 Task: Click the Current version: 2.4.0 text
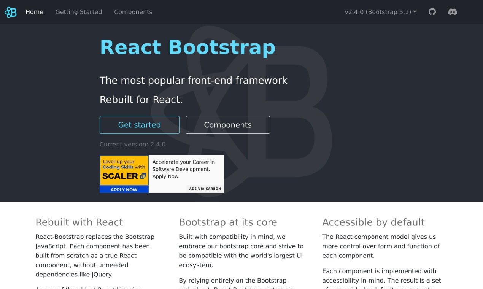pos(132,144)
